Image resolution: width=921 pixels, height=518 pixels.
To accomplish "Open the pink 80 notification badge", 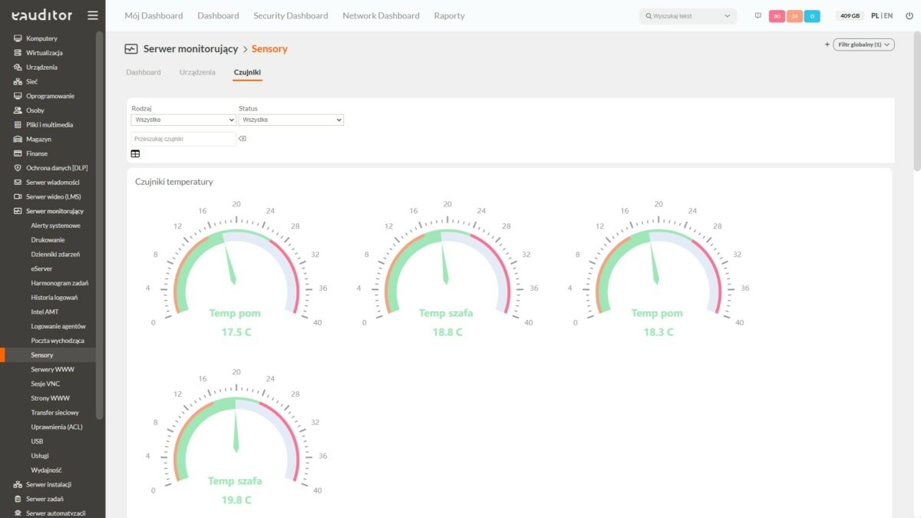I will (777, 15).
